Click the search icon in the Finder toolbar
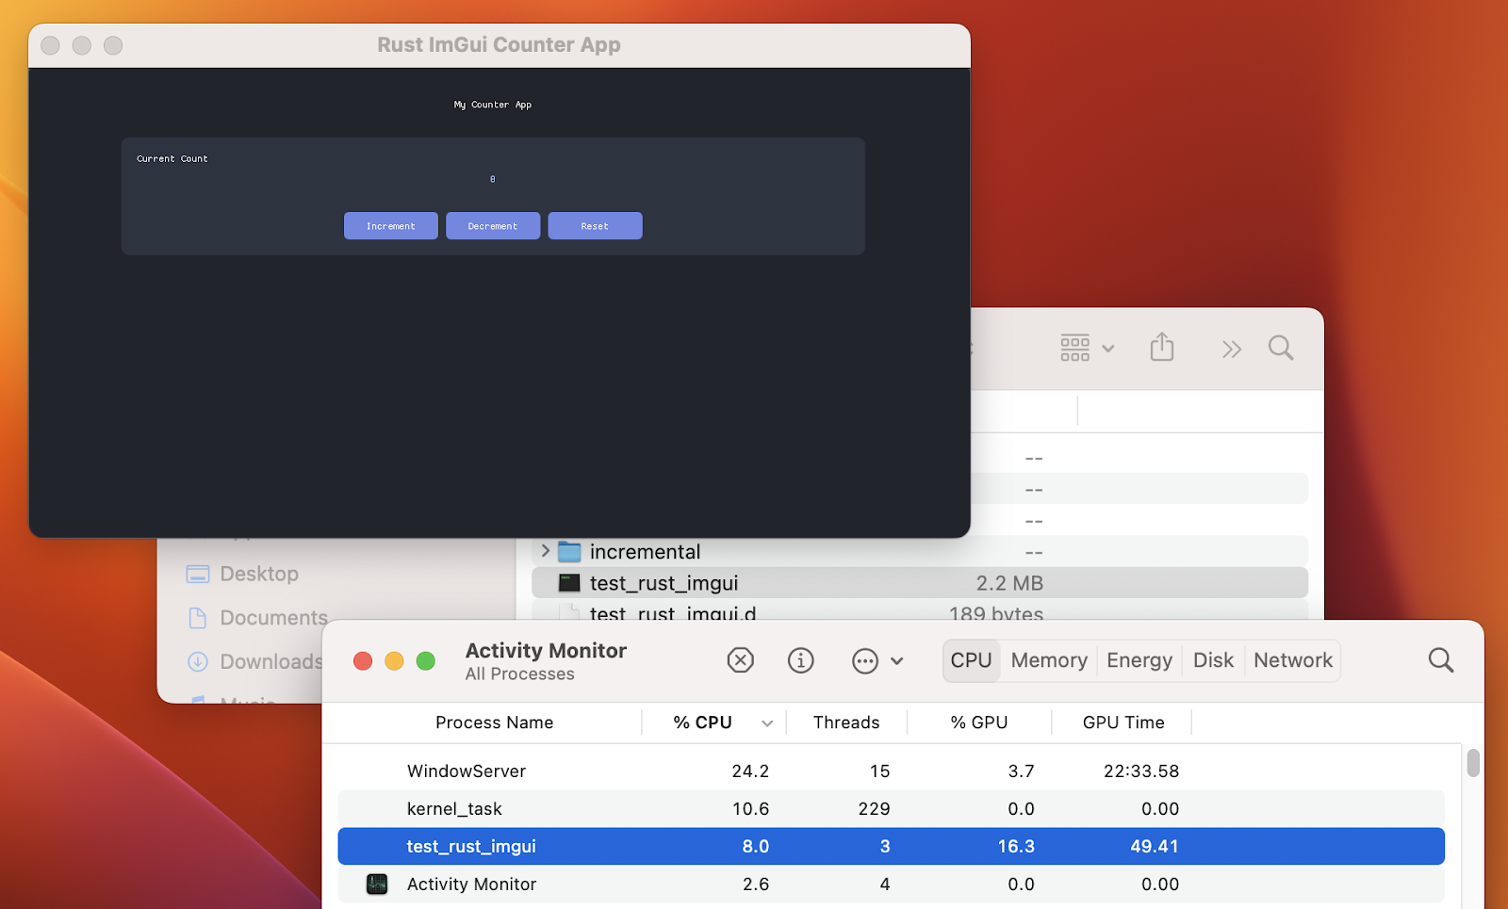1508x909 pixels. [1280, 348]
